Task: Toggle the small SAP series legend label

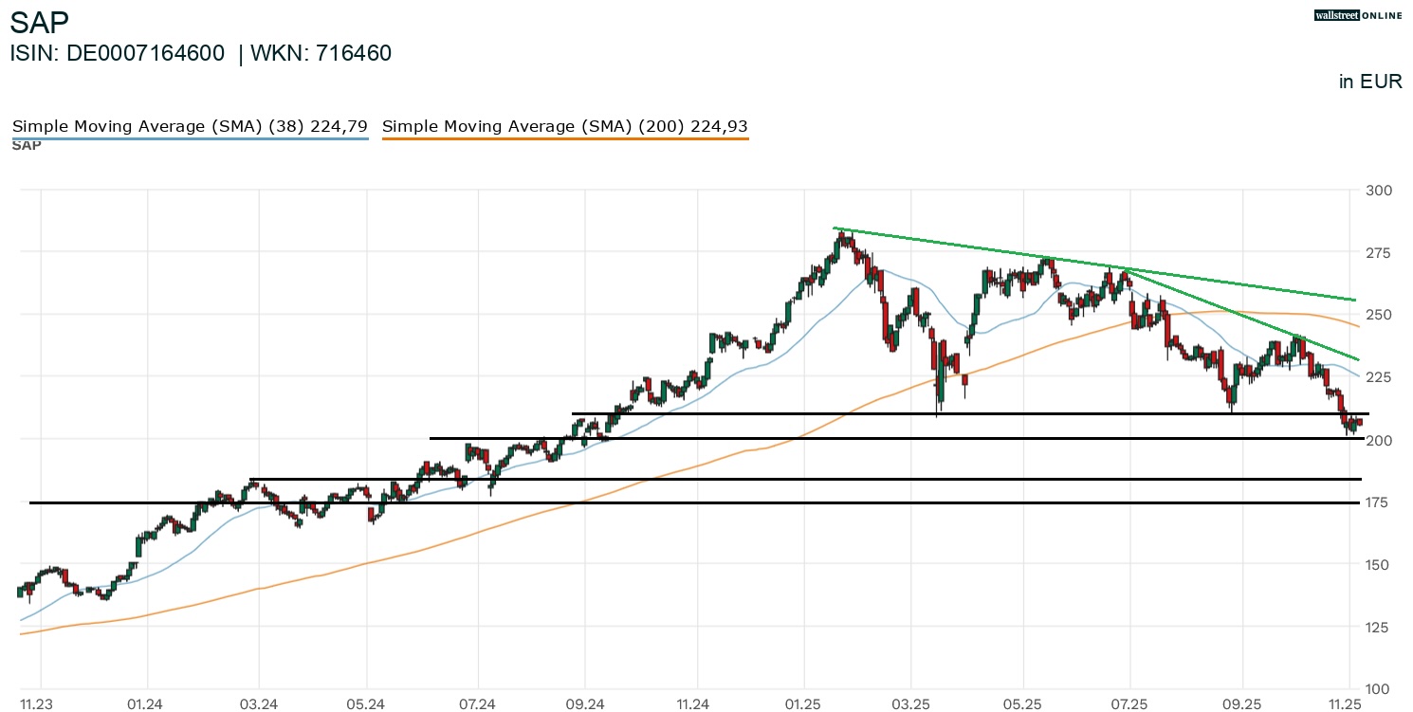Action: coord(27,145)
